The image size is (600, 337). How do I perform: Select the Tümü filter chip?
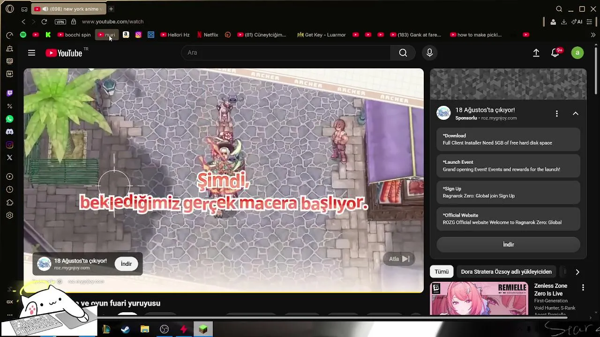(442, 271)
